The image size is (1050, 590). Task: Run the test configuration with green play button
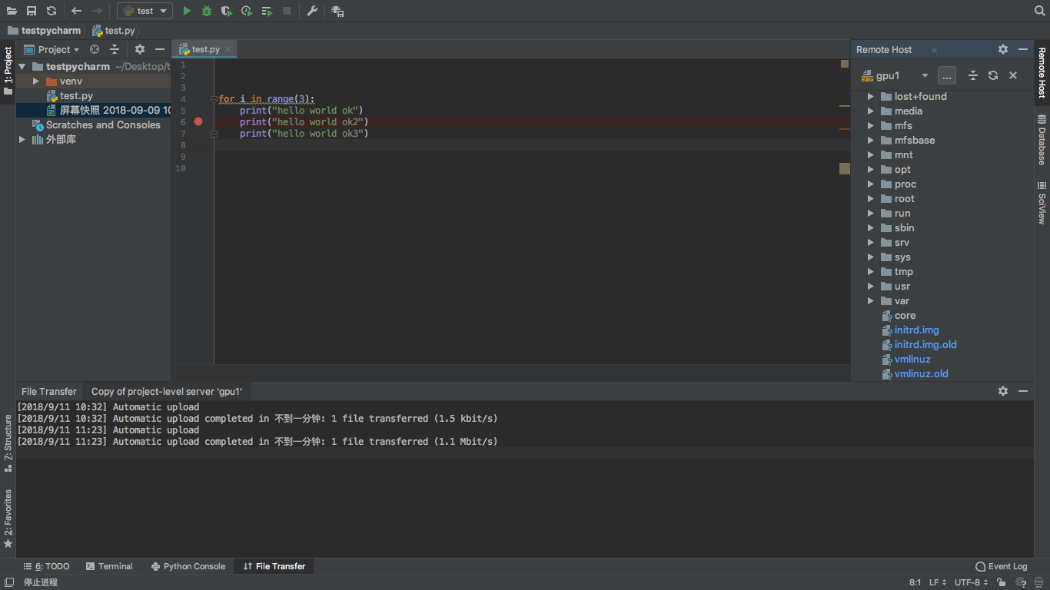[187, 11]
